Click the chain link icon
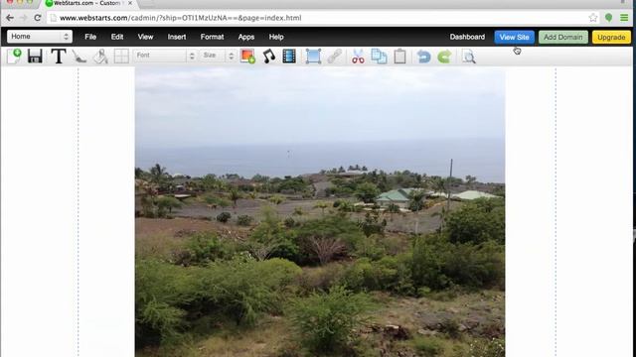636x357 pixels. (x=335, y=57)
